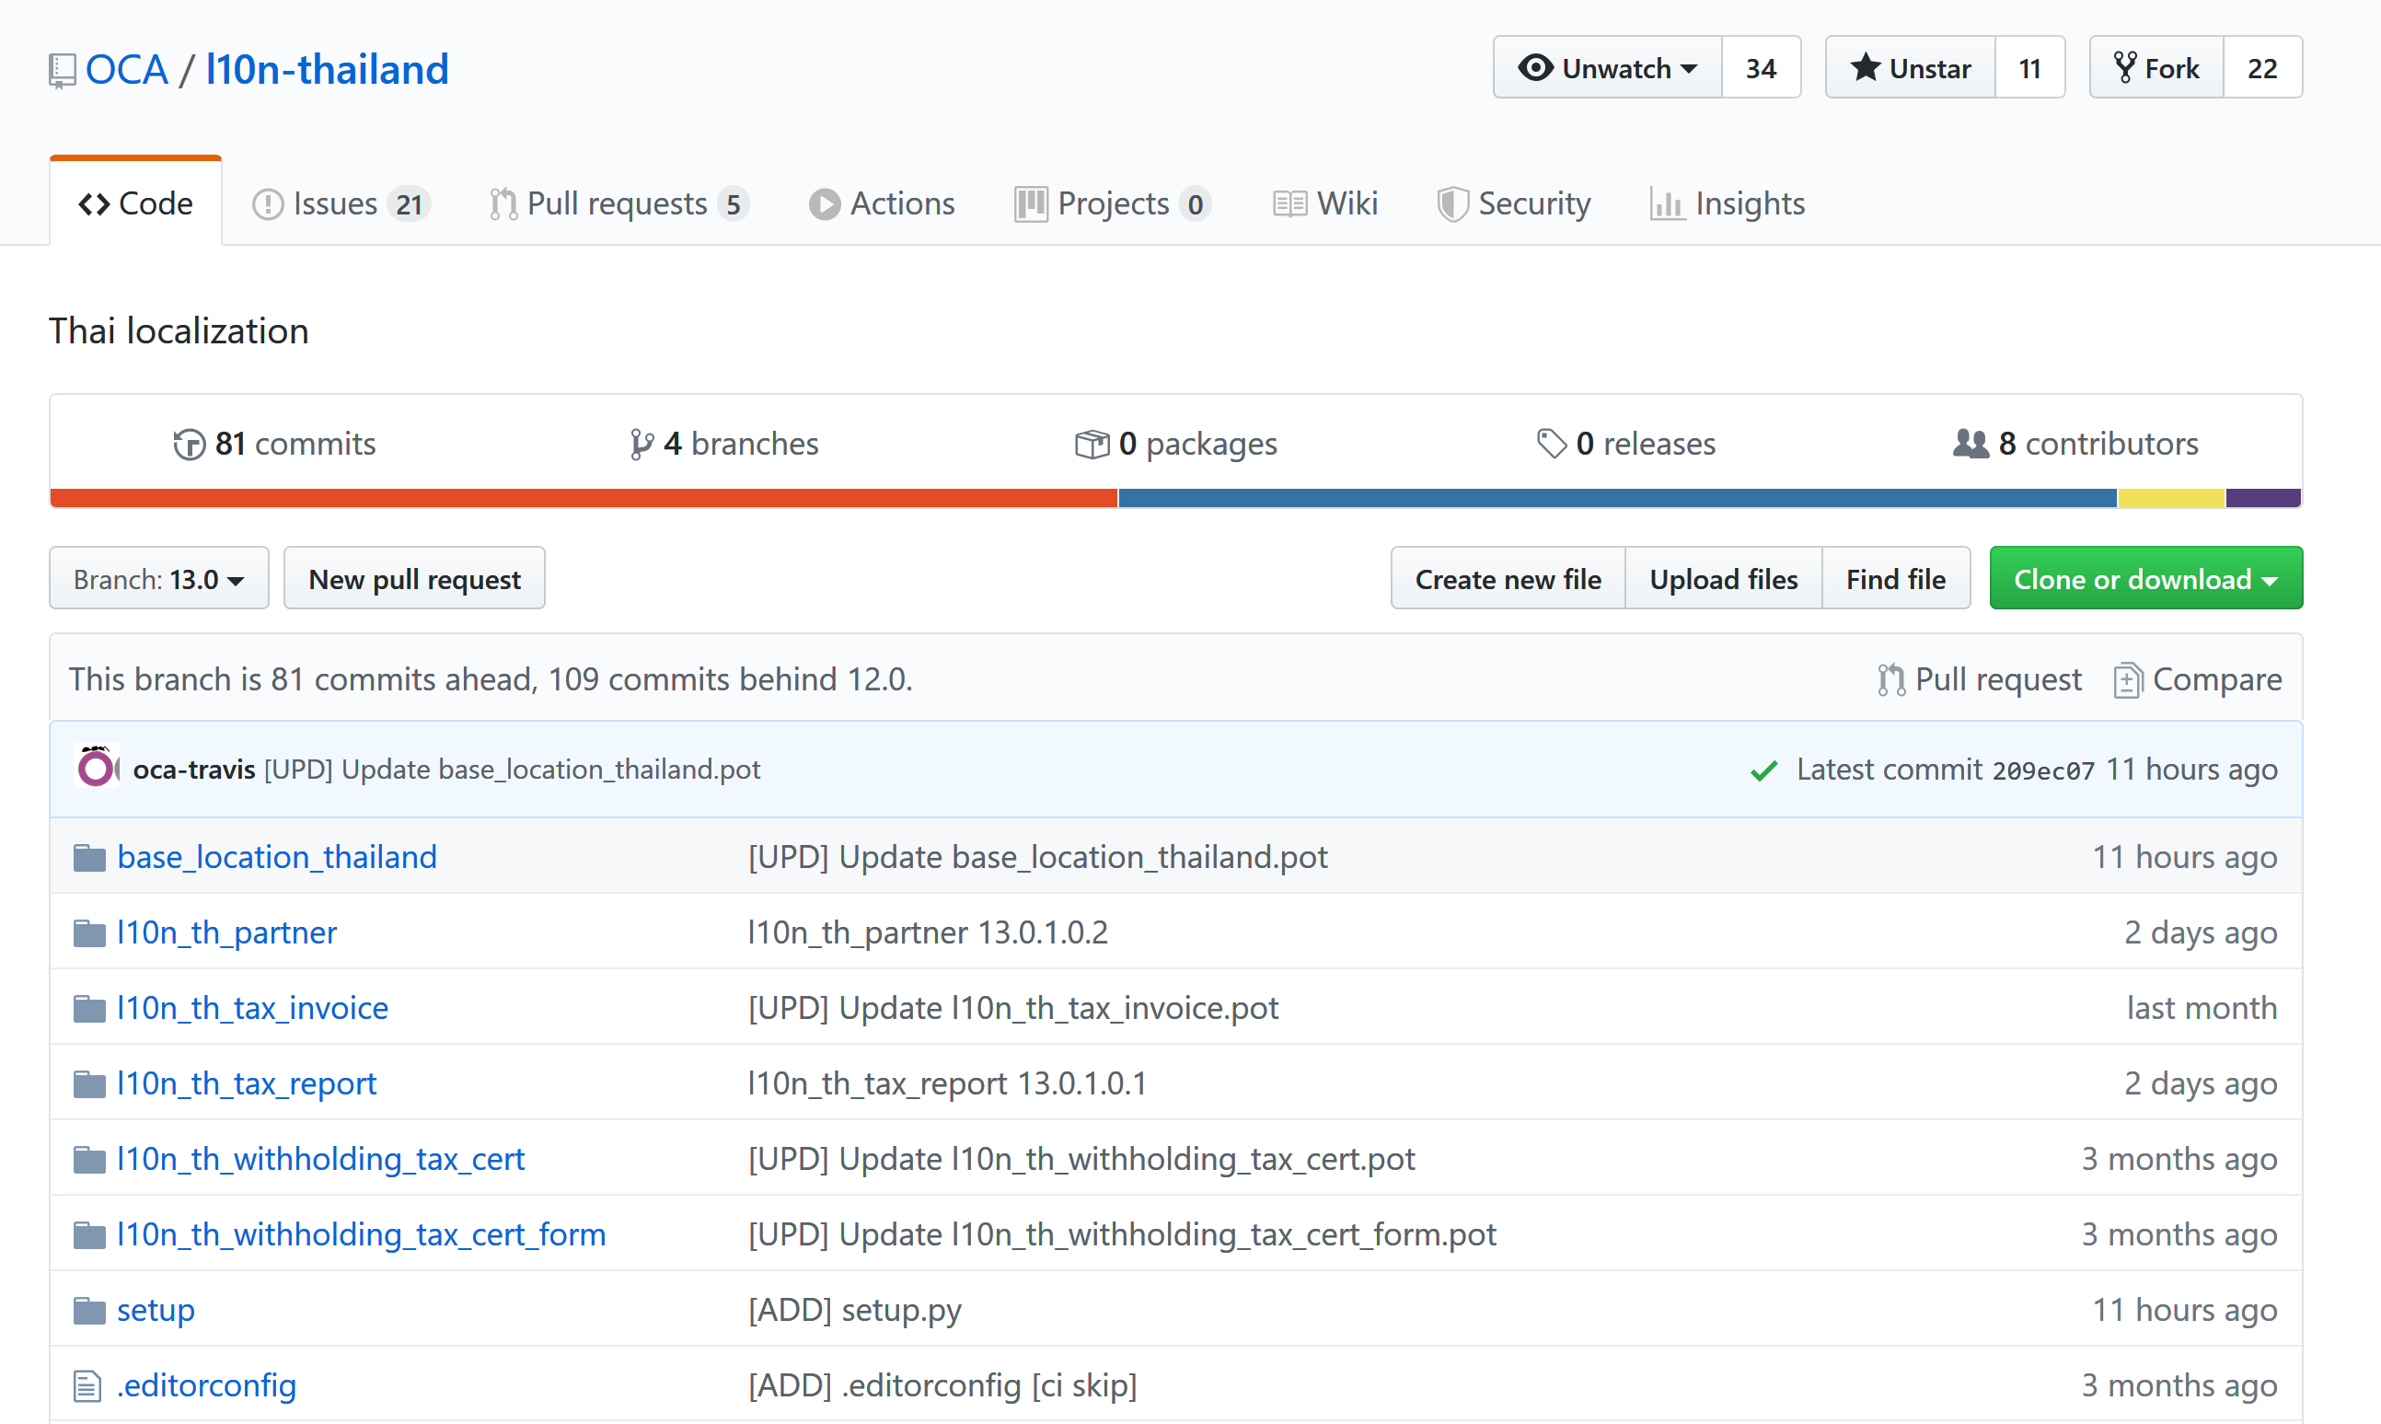This screenshot has height=1424, width=2381.
Task: Click the repository book icon beside OCA
Action: (62, 70)
